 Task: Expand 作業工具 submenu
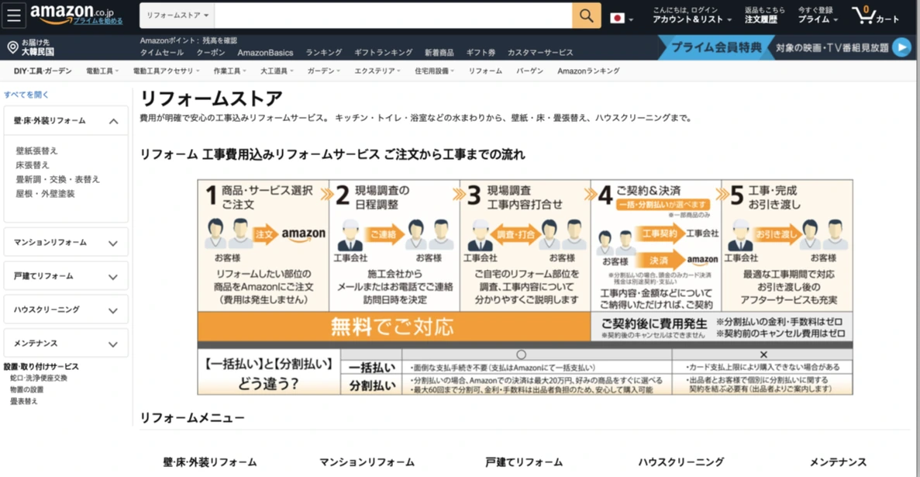pyautogui.click(x=229, y=71)
